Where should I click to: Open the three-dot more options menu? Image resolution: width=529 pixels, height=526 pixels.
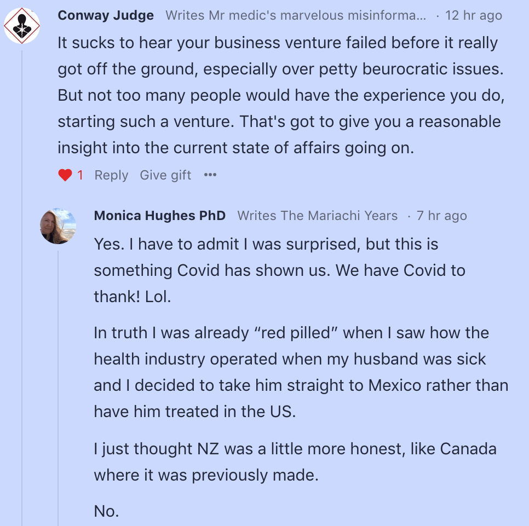210,175
